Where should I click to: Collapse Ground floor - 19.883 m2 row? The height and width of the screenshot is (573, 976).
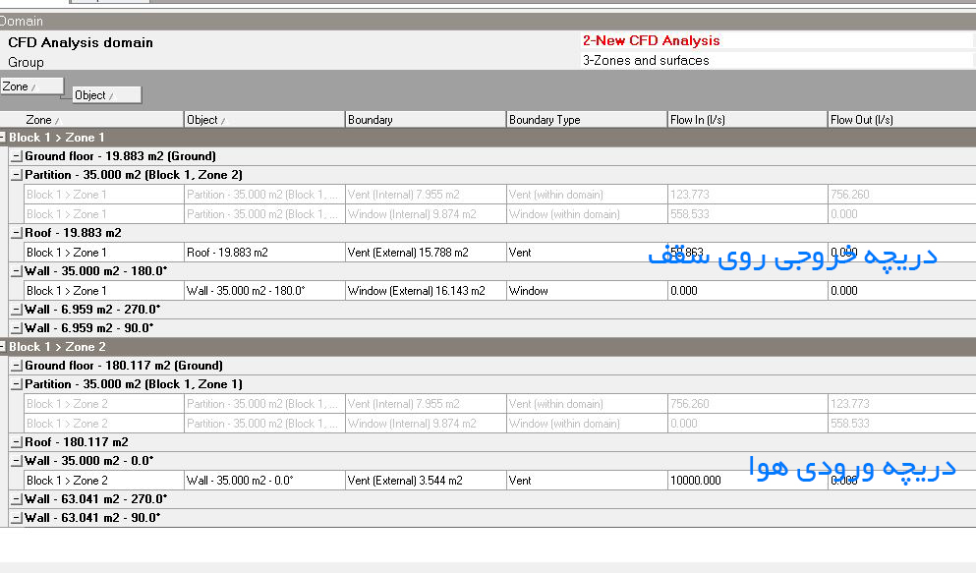[17, 156]
